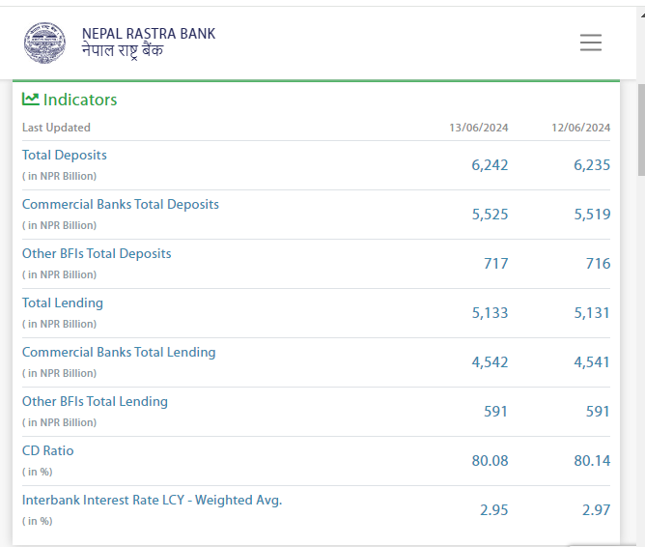Open Interbank Interest Rate LCY Weighted Avg.
The height and width of the screenshot is (547, 645).
pos(152,500)
